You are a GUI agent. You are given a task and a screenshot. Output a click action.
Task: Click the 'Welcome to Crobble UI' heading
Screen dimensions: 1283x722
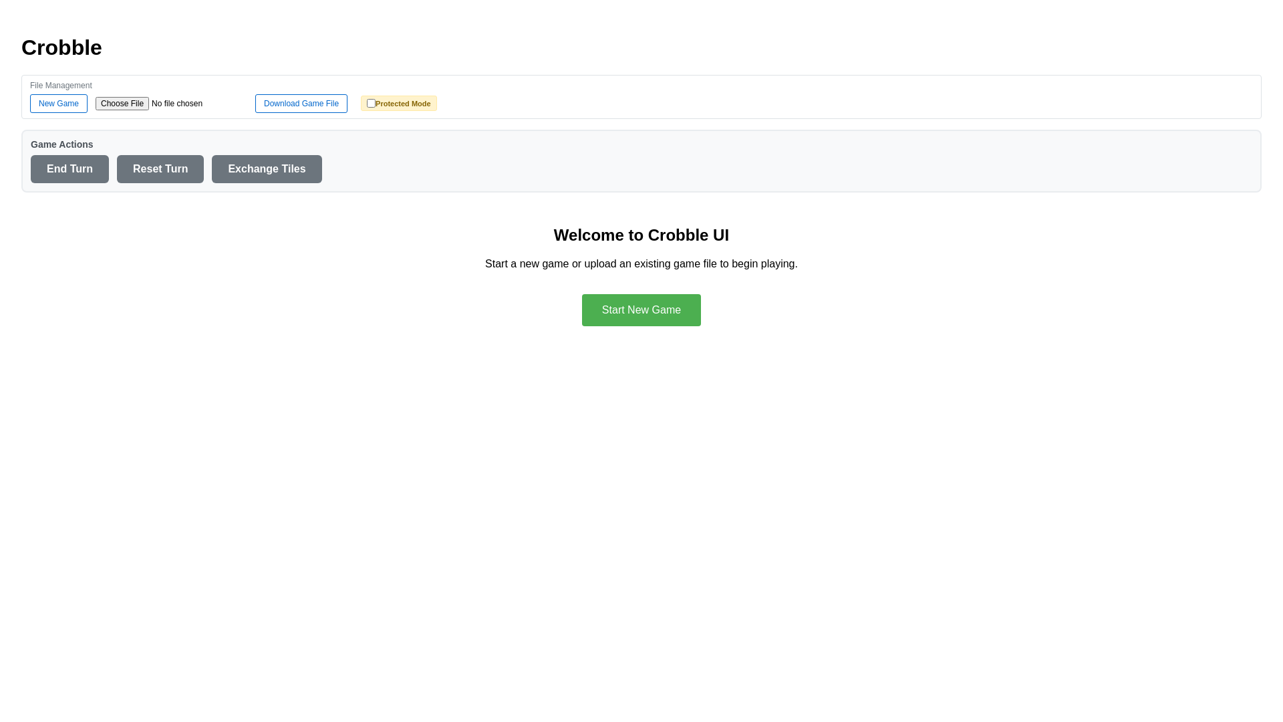click(x=641, y=235)
